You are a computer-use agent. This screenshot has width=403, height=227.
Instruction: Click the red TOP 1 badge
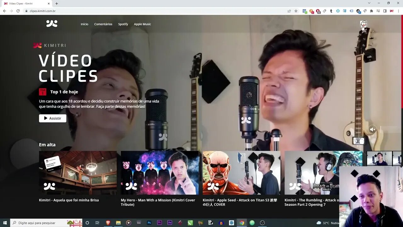pyautogui.click(x=43, y=92)
